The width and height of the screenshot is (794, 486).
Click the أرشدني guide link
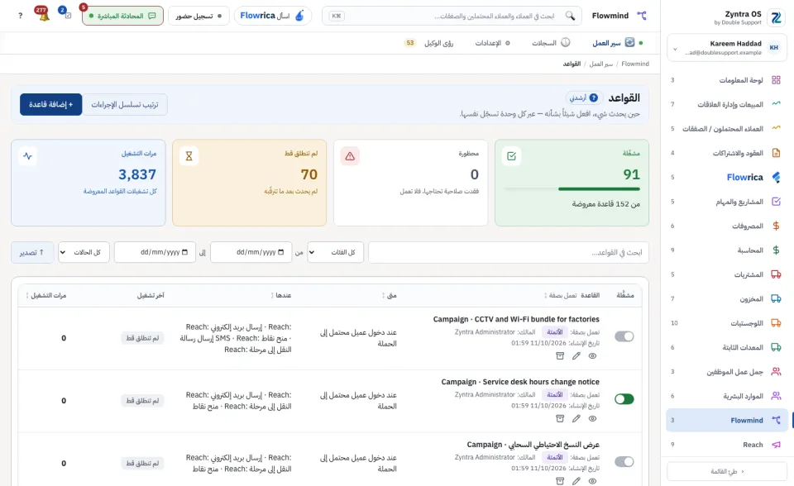(x=584, y=98)
